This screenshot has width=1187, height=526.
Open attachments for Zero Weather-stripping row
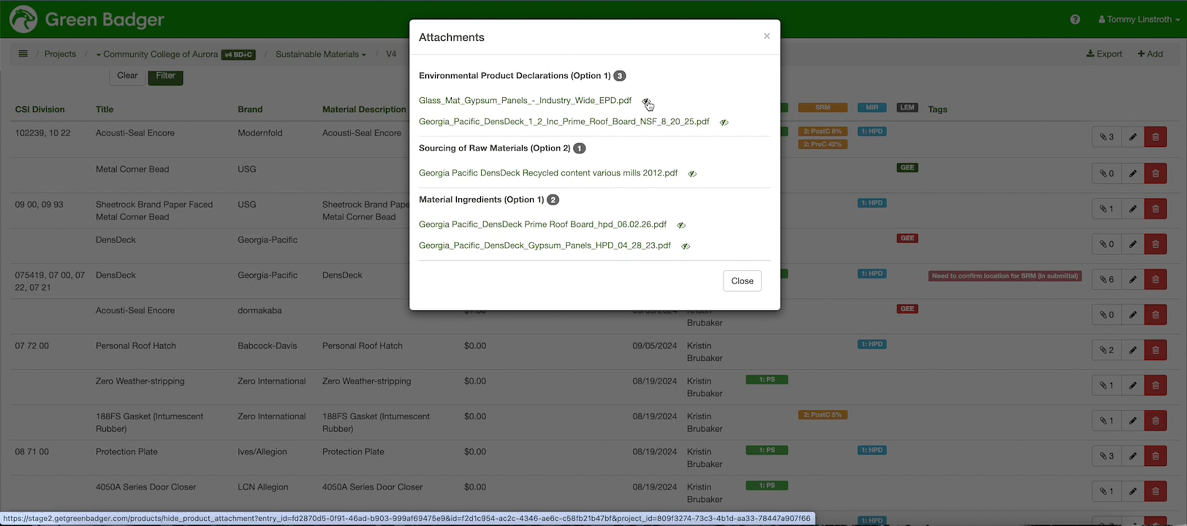coord(1107,385)
